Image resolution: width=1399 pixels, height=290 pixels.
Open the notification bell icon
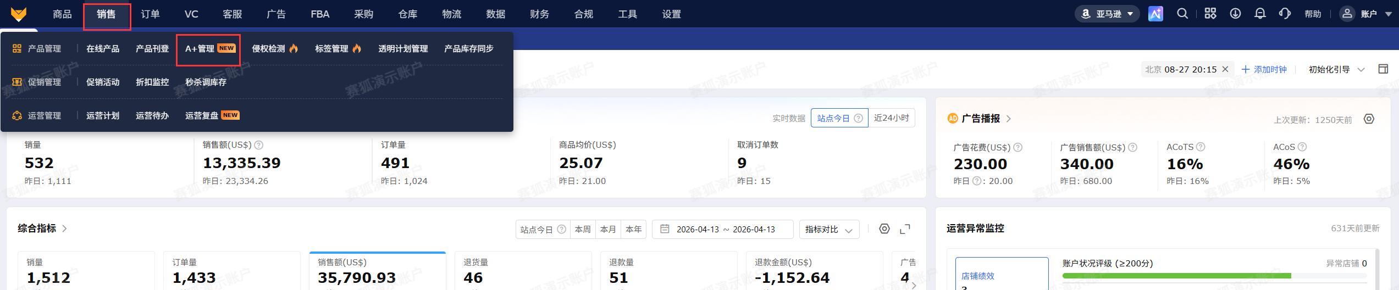coord(1260,14)
